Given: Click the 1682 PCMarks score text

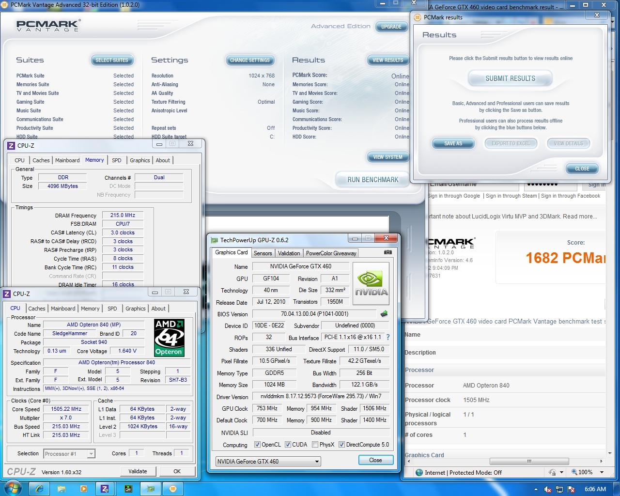Looking at the screenshot, I should click(x=566, y=258).
